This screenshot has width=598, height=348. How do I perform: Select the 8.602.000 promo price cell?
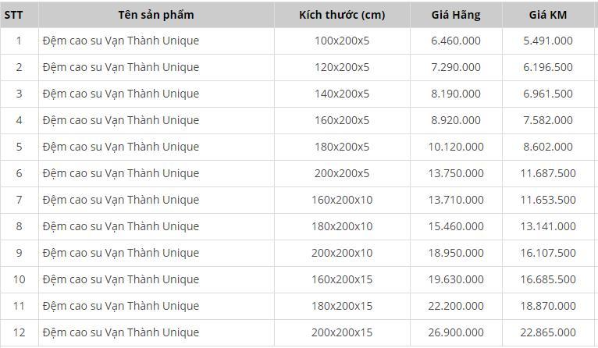[x=548, y=147]
